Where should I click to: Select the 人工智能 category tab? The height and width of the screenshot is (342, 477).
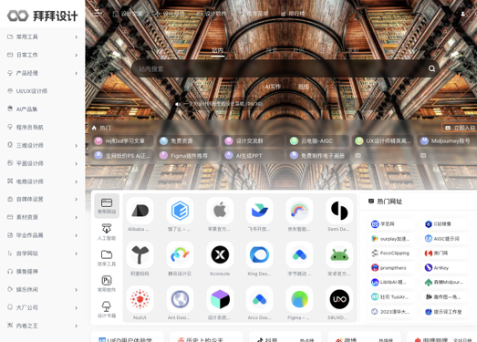[x=107, y=232]
